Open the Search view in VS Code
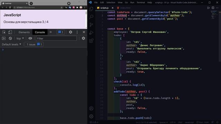Viewport: 221px width, 124px height. pos(91,17)
